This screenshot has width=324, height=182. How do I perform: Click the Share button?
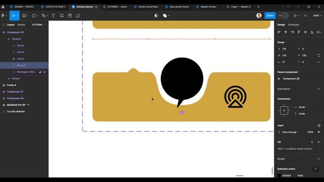click(270, 16)
